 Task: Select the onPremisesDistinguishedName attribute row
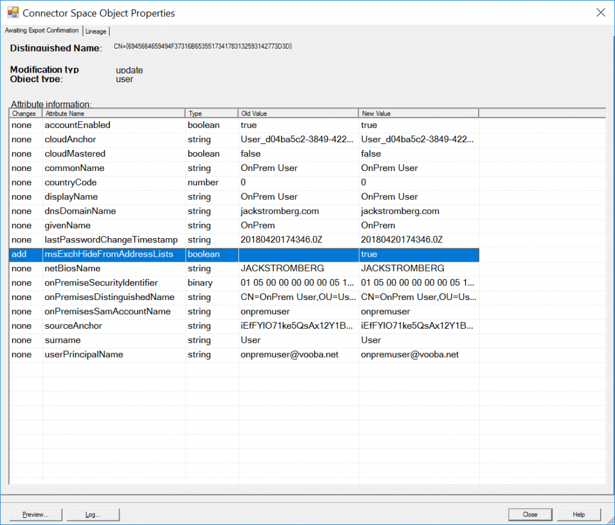pyautogui.click(x=244, y=298)
